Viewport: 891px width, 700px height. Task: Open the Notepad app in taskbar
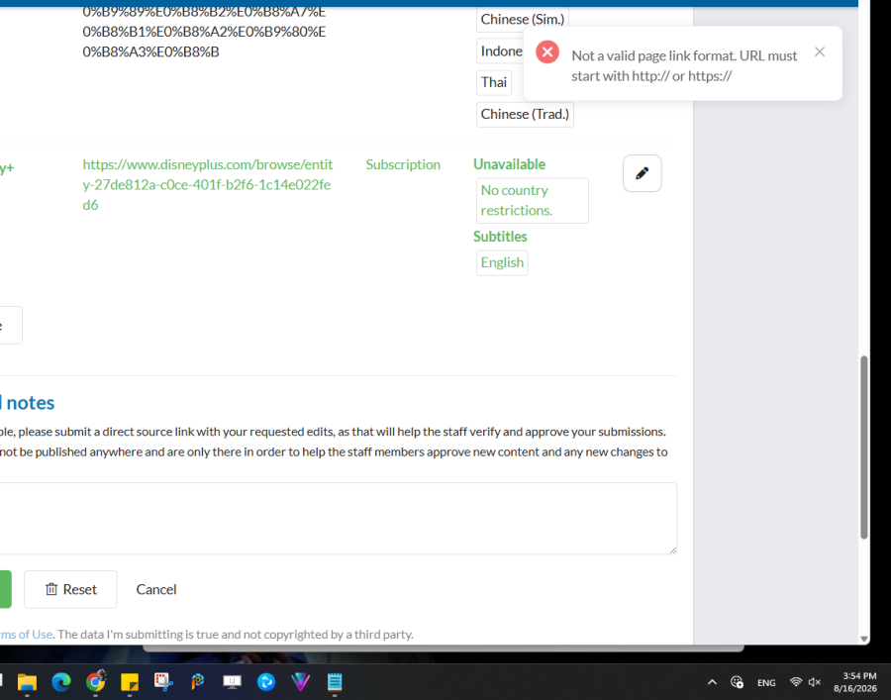(335, 681)
